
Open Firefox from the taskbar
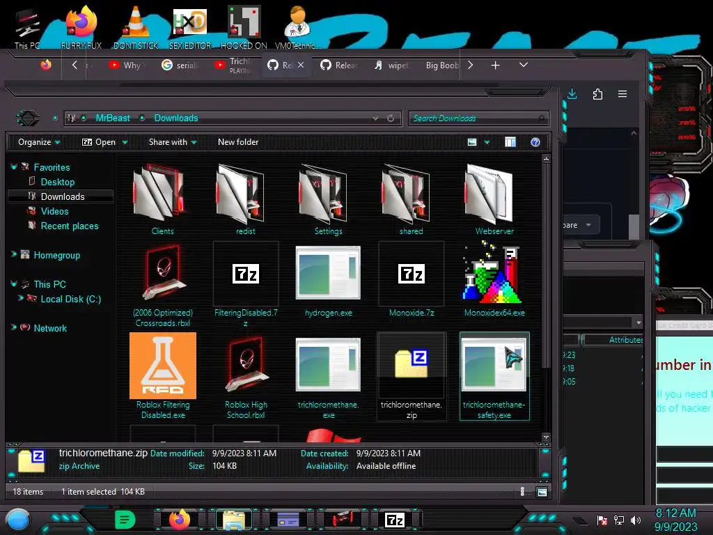[179, 520]
